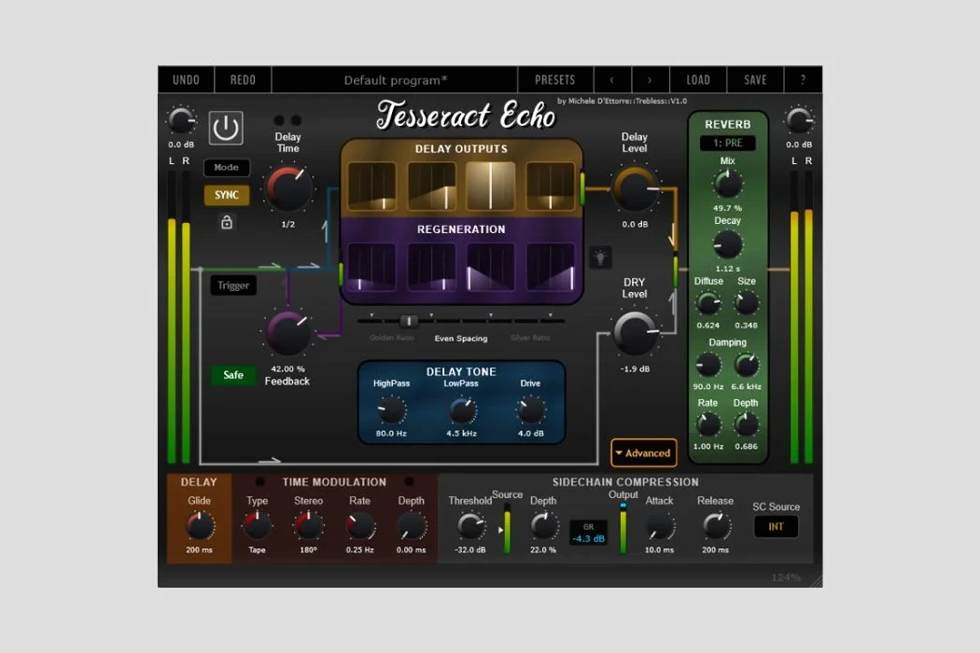This screenshot has width=980, height=653.
Task: Click the UNDO button
Action: point(186,80)
